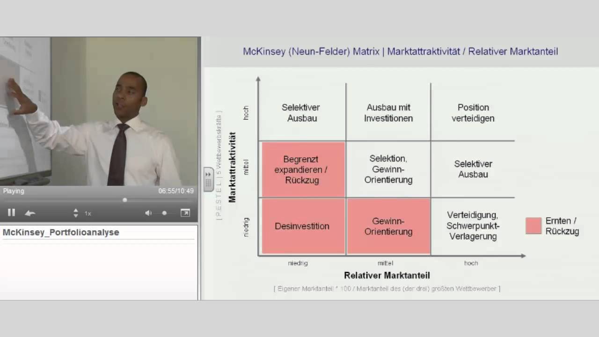Select the red Gewinn-Orientierung cell
The width and height of the screenshot is (599, 337).
coord(388,226)
